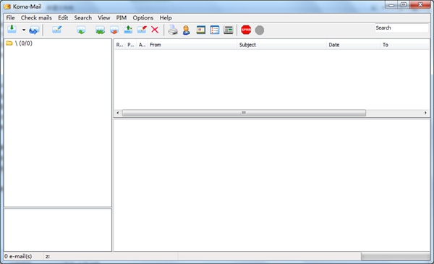
Task: Select the root folder \ (0/0)
Action: tap(19, 43)
